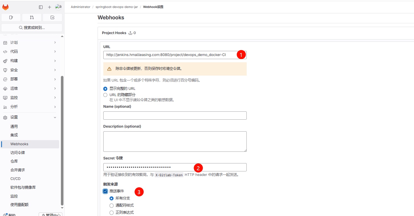This screenshot has width=414, height=216.
Task: Select the 正则表达式 radio button
Action: [112, 213]
